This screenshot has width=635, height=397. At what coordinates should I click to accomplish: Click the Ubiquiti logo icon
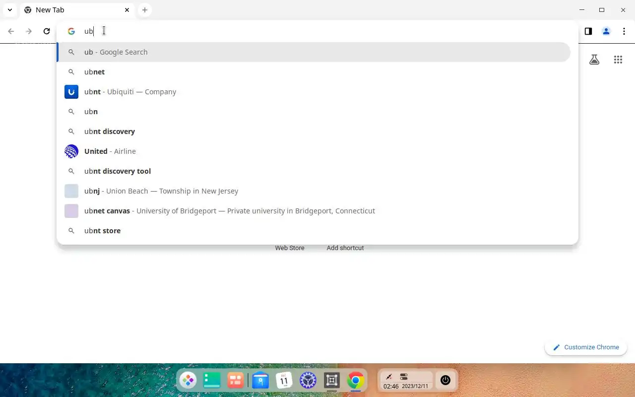coord(71,92)
